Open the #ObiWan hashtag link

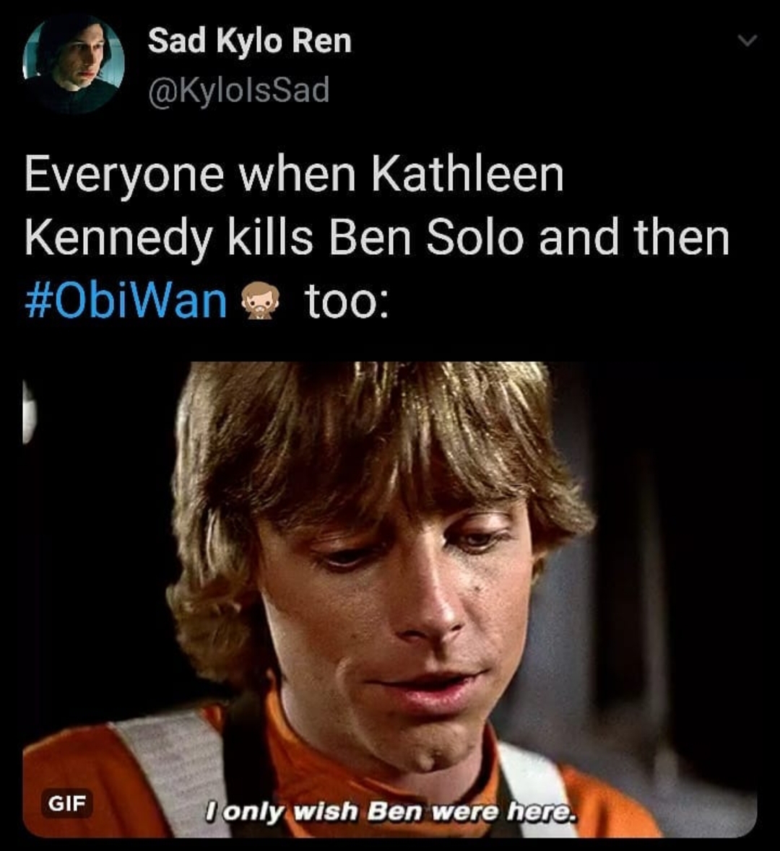coord(126,301)
